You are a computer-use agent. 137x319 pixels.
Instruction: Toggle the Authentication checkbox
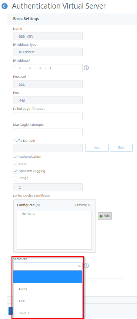[x=15, y=157]
